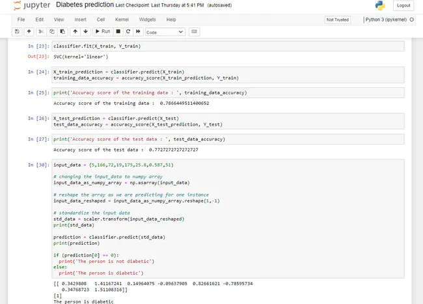Click the In [26] X_test_prediction code cell
This screenshot has width=423, height=304.
click(x=228, y=121)
